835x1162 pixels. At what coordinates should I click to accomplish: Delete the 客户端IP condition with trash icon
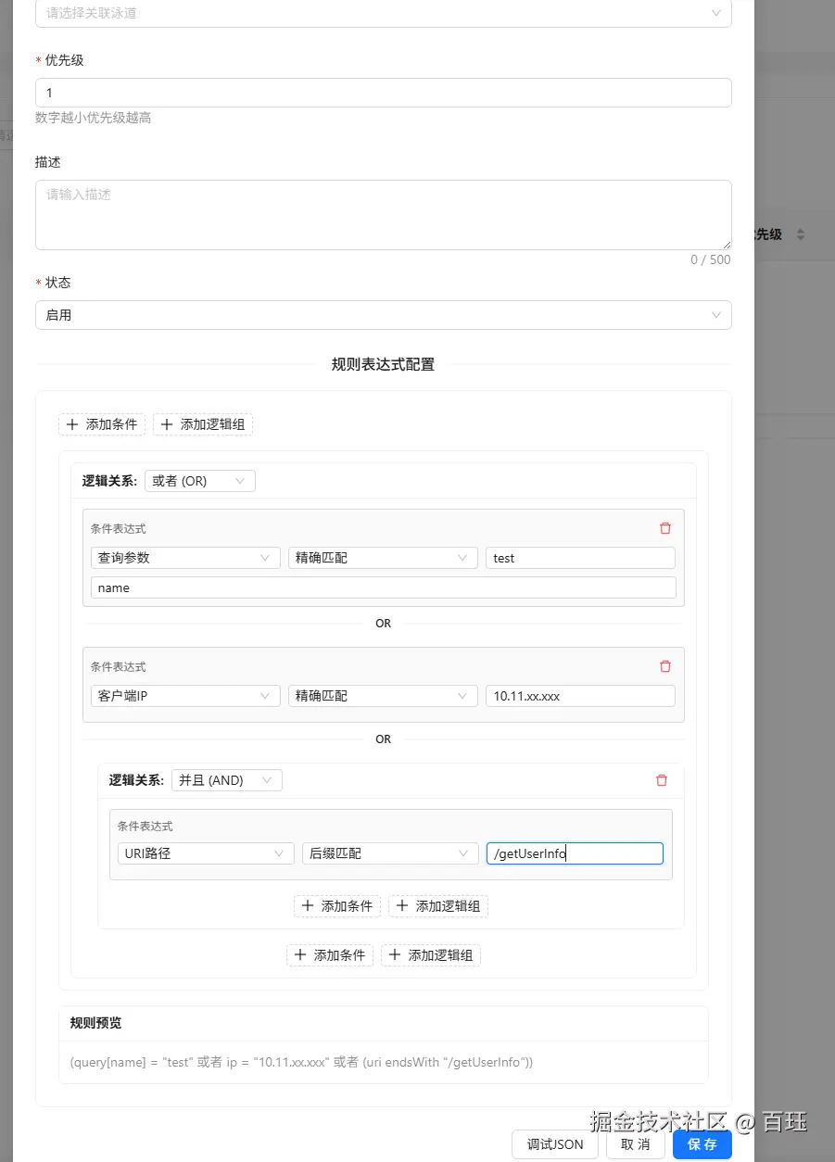pyautogui.click(x=664, y=666)
